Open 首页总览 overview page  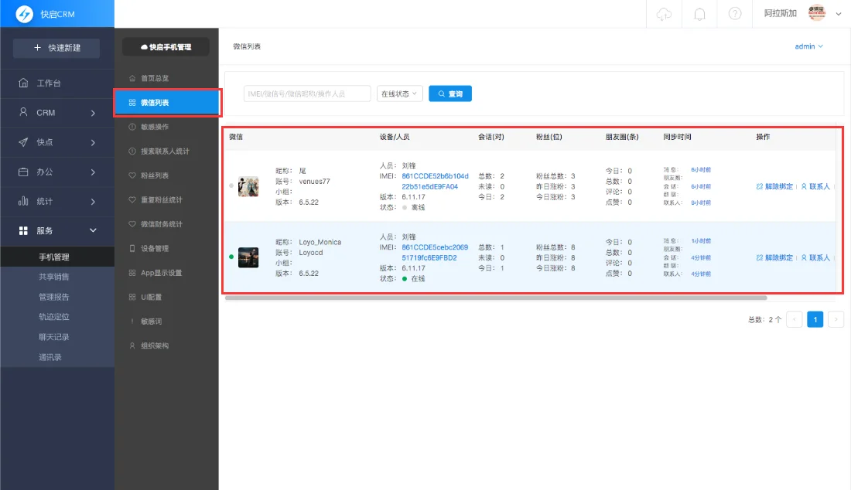point(154,78)
